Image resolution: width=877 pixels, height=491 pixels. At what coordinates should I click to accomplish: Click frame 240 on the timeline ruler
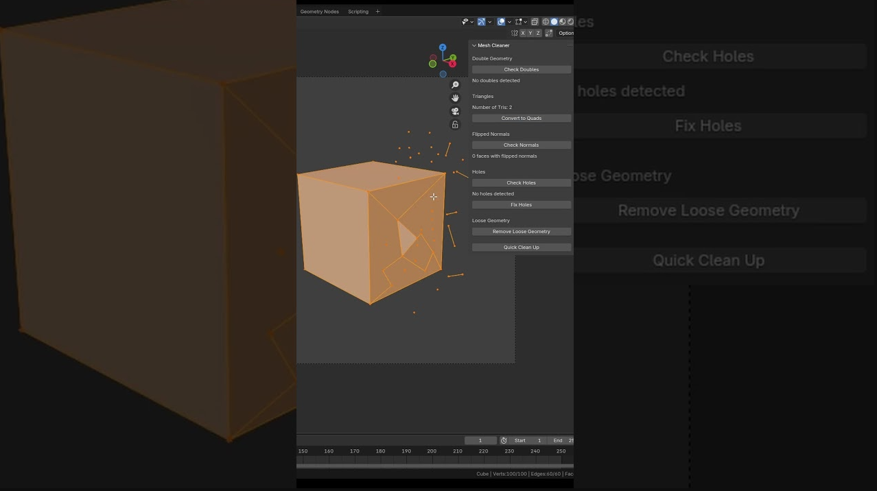coord(535,451)
